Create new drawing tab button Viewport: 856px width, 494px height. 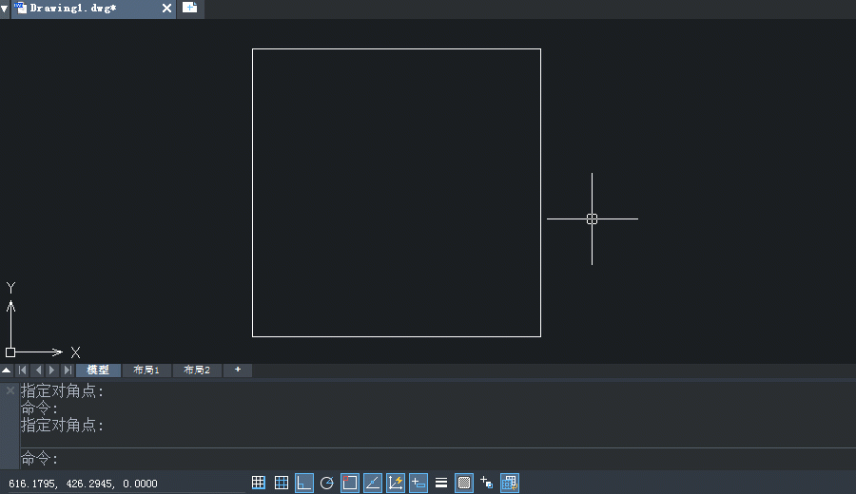click(190, 8)
